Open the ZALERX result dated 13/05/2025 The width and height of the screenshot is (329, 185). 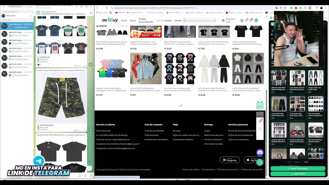[x=17, y=66]
